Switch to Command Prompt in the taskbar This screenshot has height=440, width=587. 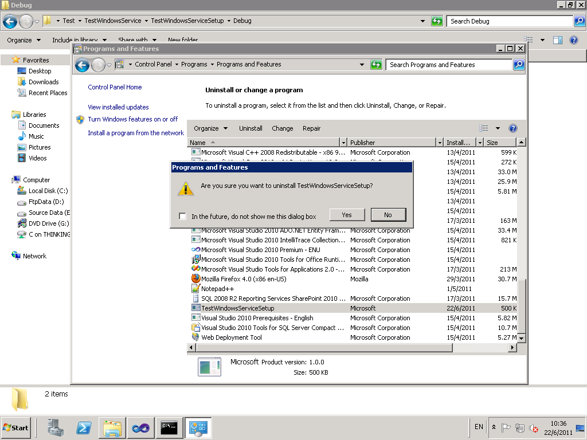[169, 427]
